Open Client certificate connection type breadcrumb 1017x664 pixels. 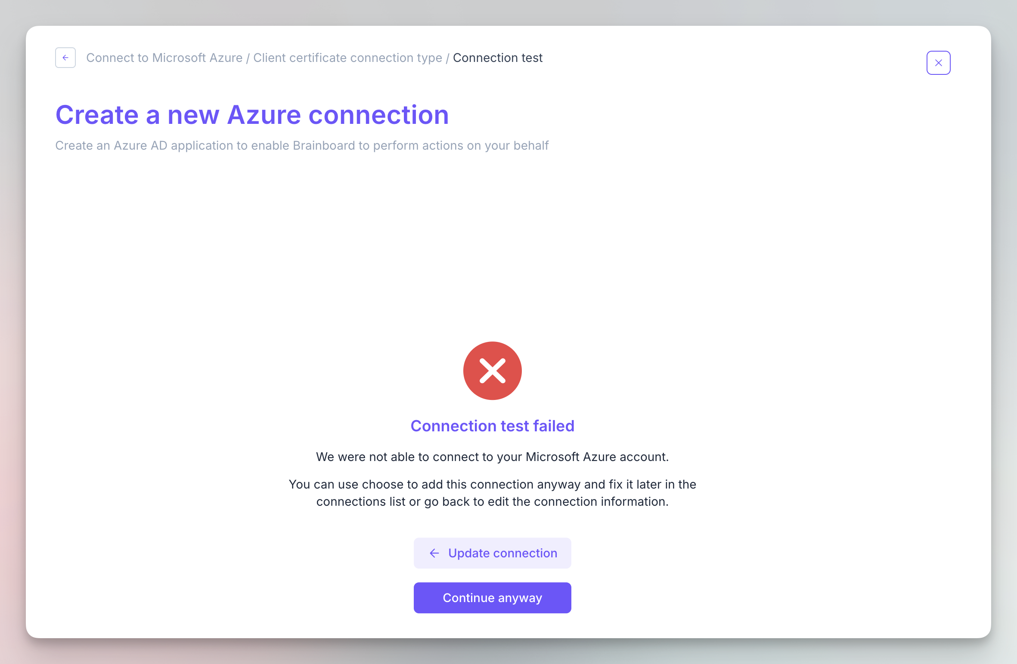(x=347, y=58)
